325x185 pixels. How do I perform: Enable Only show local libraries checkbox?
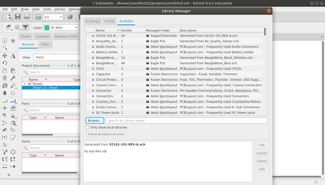(87, 127)
